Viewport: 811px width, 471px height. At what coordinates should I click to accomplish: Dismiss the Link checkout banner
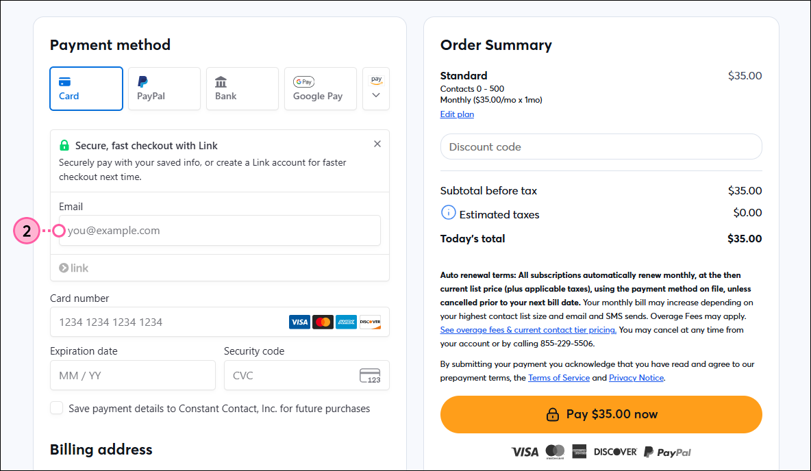pyautogui.click(x=377, y=144)
